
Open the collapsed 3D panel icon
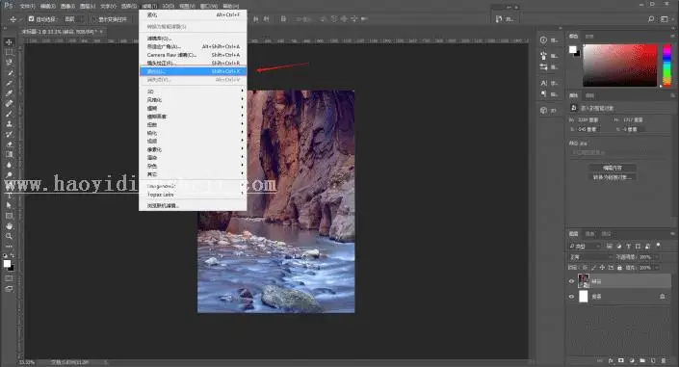pyautogui.click(x=544, y=110)
